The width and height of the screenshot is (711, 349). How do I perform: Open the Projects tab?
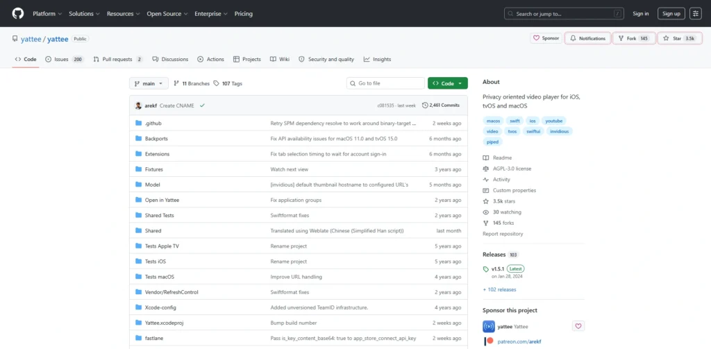point(247,60)
